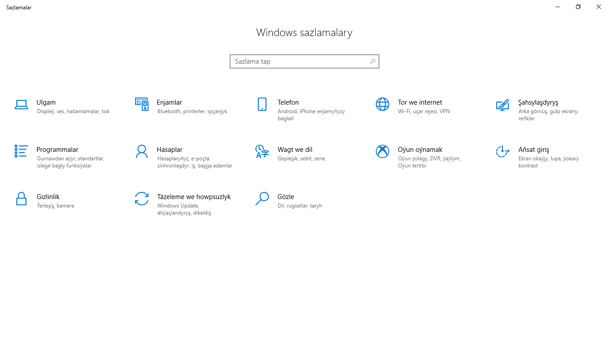Click the search magnifier in Sazlama tap

tap(373, 61)
